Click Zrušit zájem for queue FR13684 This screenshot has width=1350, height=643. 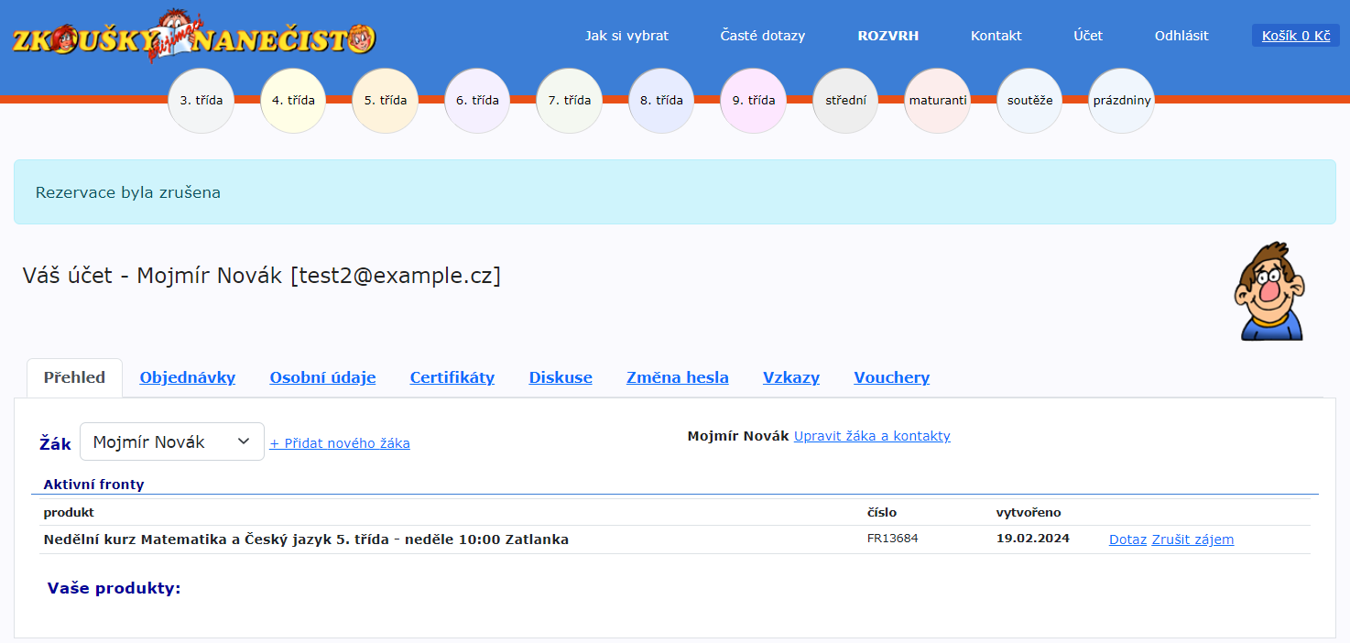tap(1192, 539)
